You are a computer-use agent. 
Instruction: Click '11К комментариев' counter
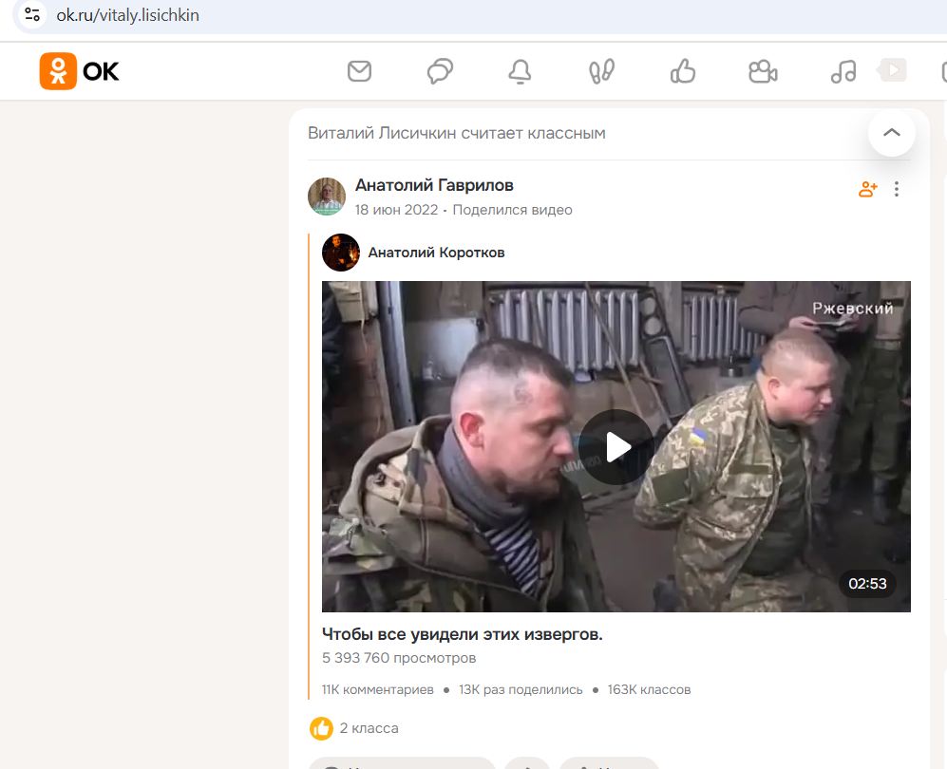[377, 689]
